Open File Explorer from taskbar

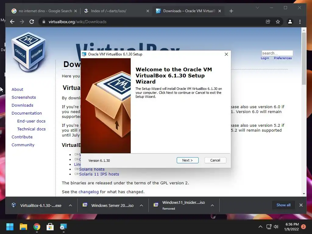(23, 227)
